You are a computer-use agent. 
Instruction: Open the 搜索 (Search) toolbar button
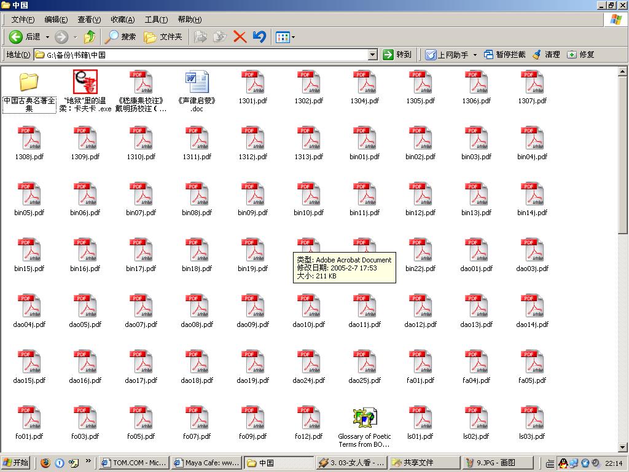tap(120, 37)
